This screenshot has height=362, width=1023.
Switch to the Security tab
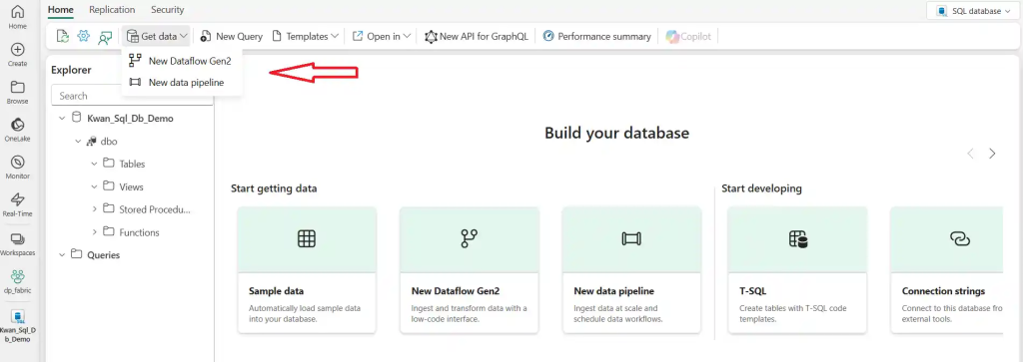point(168,10)
